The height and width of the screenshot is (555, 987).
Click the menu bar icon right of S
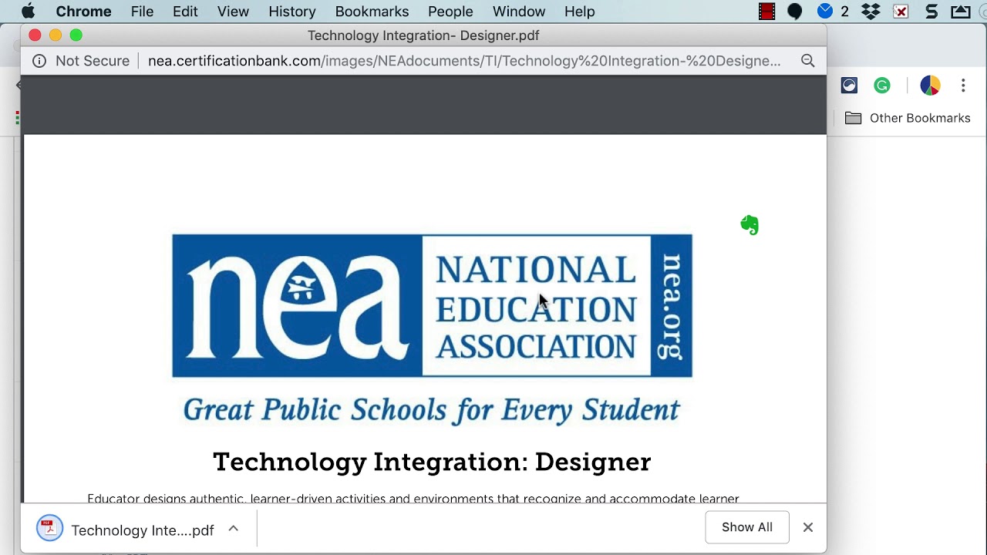(x=961, y=12)
